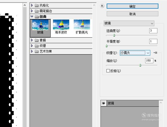Expand the 素描 folder arrow
The image size is (167, 127).
pyautogui.click(x=32, y=40)
